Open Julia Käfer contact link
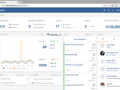 [x=110, y=45]
